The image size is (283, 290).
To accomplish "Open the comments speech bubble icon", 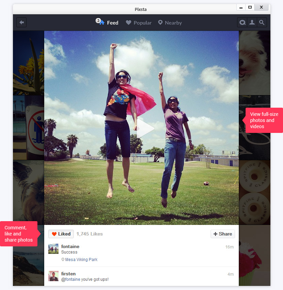I will [242, 22].
